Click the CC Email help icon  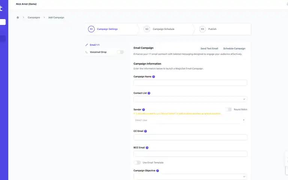[x=145, y=131]
